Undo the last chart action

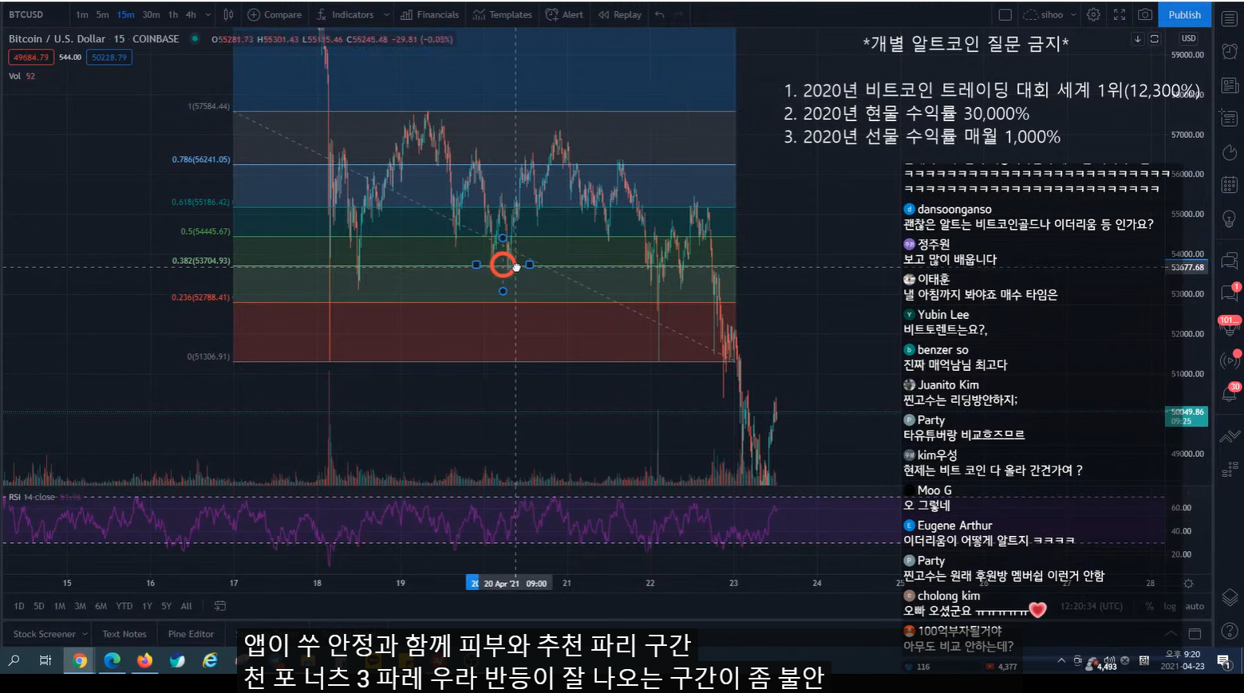(x=659, y=14)
